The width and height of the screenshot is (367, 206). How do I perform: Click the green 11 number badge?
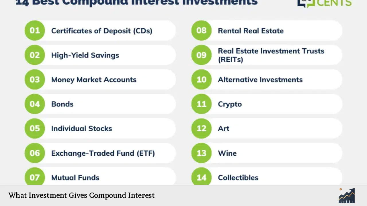click(201, 104)
